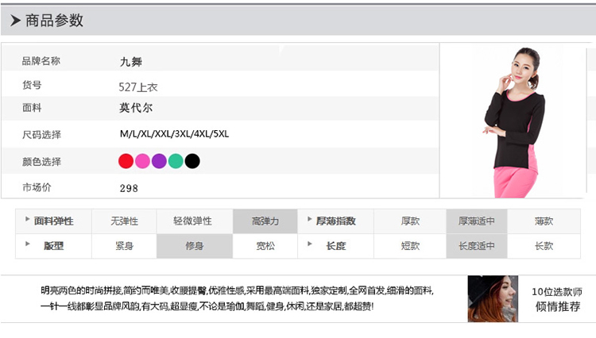Choose the 修身 fit option
The height and width of the screenshot is (338, 596).
coord(195,246)
